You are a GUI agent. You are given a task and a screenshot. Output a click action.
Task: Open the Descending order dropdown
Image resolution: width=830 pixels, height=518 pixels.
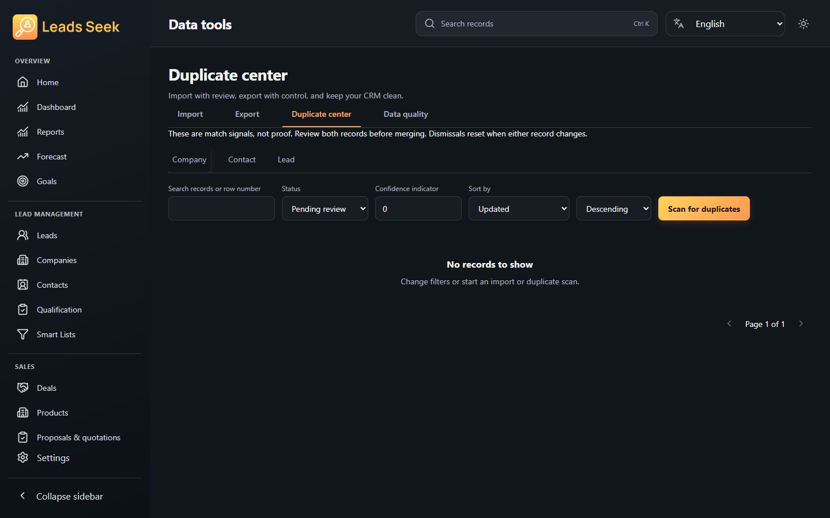614,208
